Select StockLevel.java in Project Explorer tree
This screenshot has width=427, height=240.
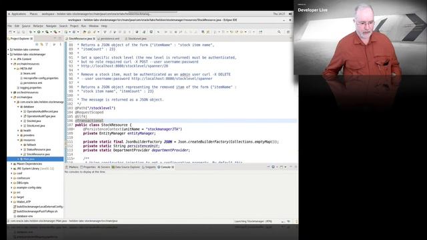click(x=35, y=126)
